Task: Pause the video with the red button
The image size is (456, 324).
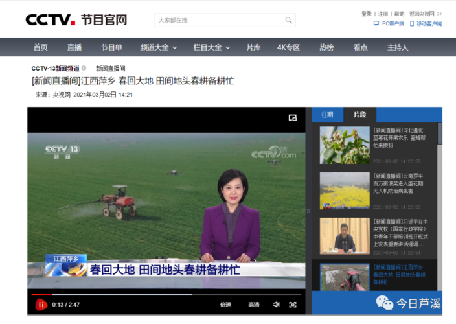Action: (41, 304)
